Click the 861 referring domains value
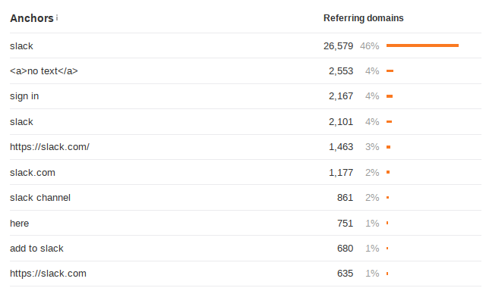The width and height of the screenshot is (486, 288). tap(345, 197)
